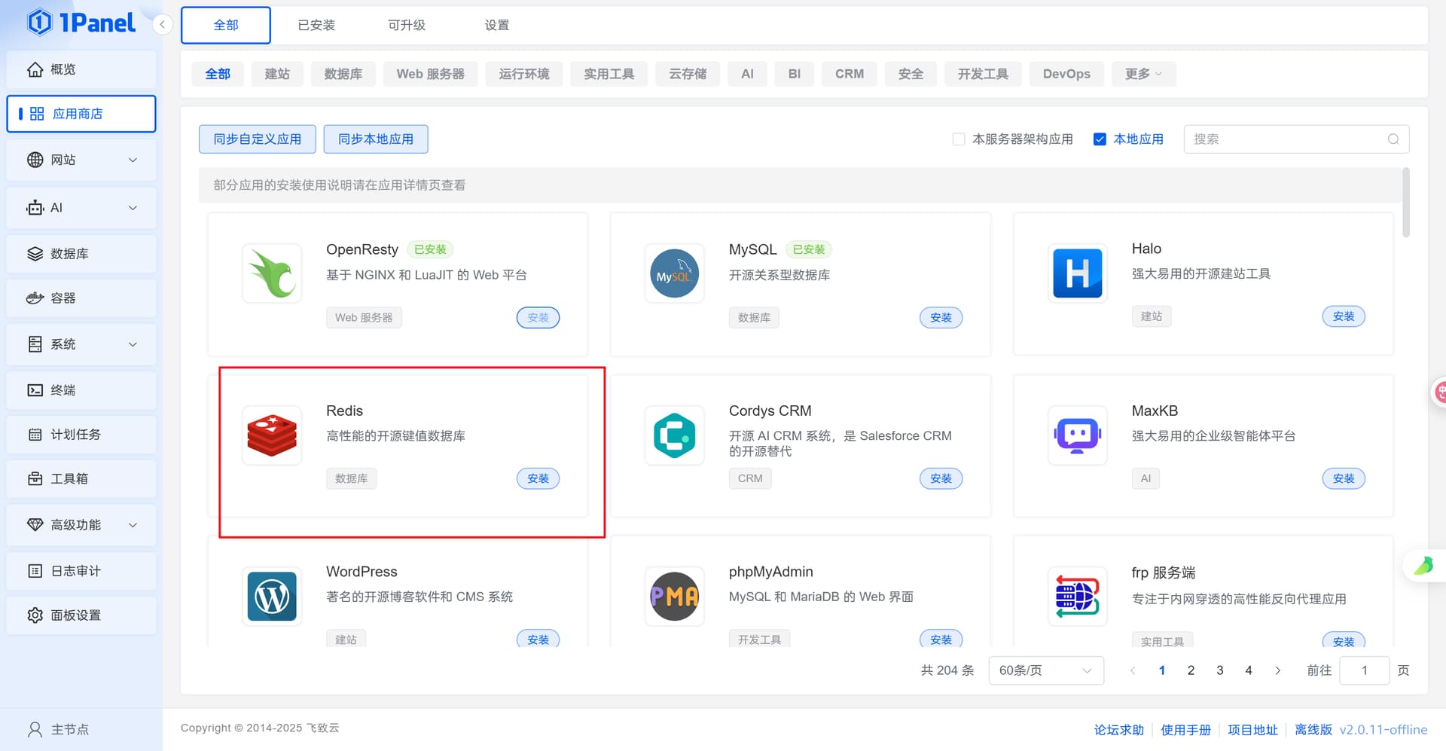Open the Cordys CRM icon
1446x751 pixels.
[674, 435]
